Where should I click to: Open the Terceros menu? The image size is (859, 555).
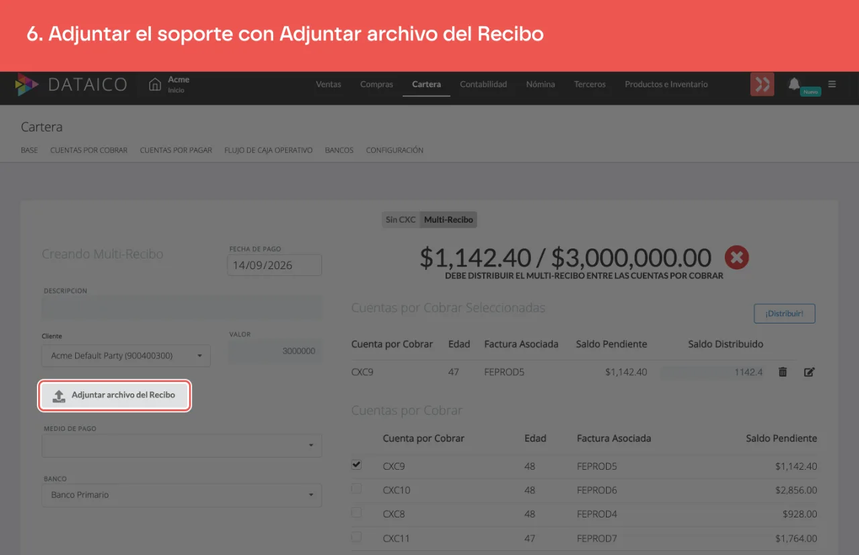coord(590,85)
